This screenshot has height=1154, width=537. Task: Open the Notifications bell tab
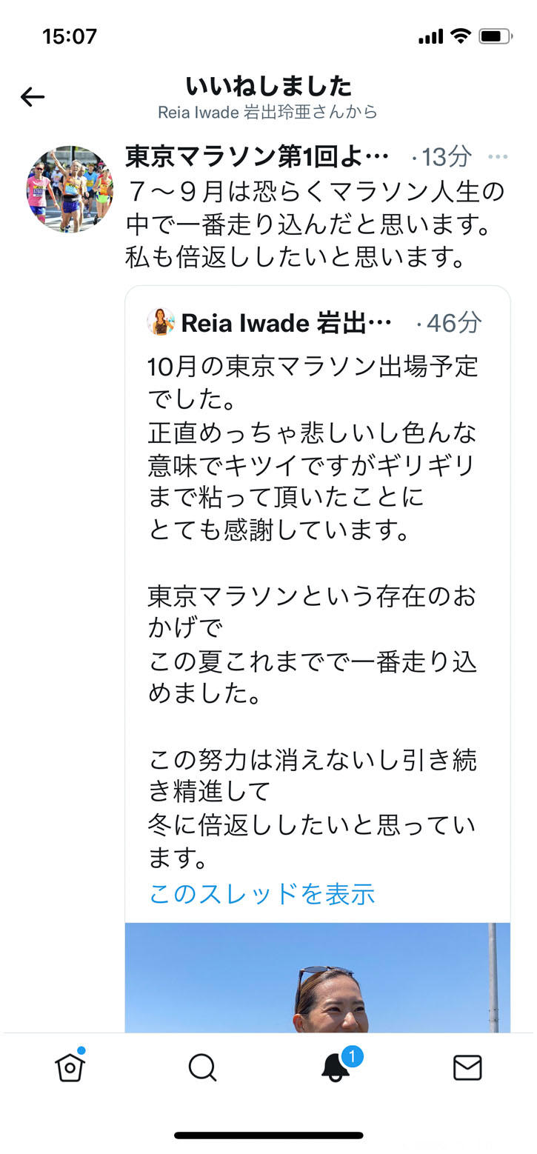[x=336, y=1069]
